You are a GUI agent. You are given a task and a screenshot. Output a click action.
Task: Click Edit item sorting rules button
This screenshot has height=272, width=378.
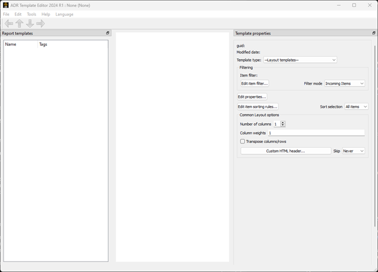coord(257,107)
